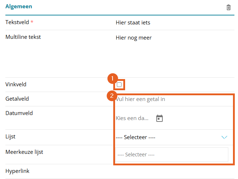Click the Algemeen section header
The width and height of the screenshot is (238, 179).
[19, 6]
